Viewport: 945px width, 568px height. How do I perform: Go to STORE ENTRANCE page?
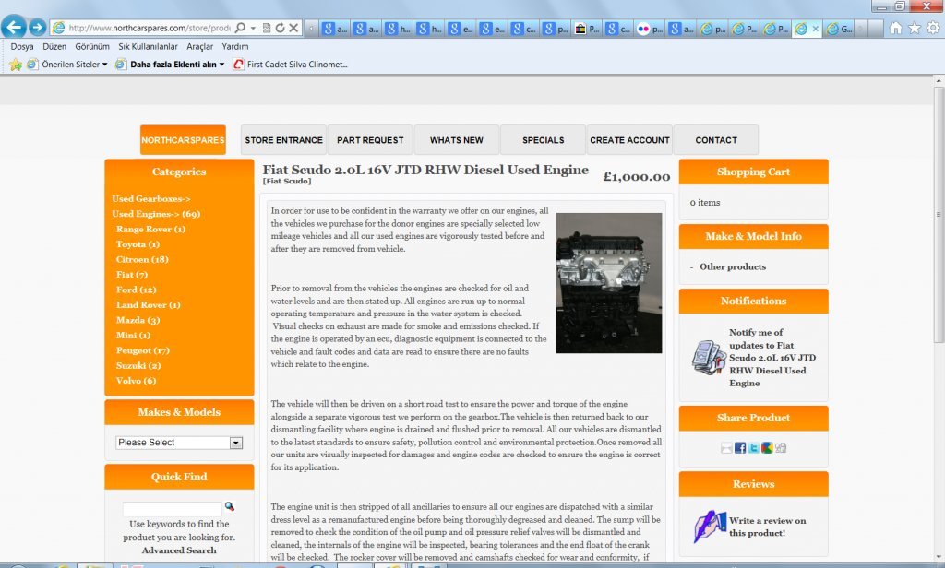(284, 140)
